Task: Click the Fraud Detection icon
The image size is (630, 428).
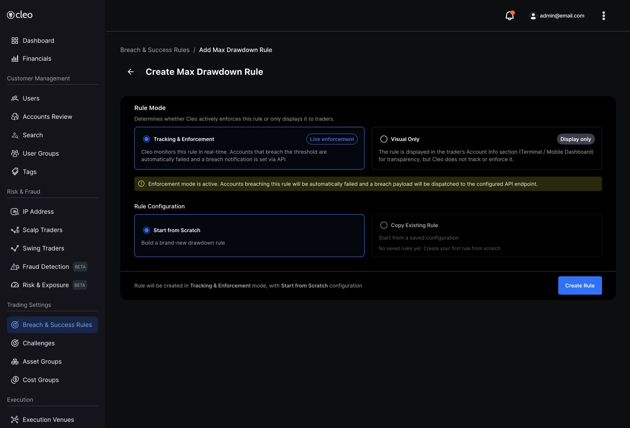Action: [15, 267]
